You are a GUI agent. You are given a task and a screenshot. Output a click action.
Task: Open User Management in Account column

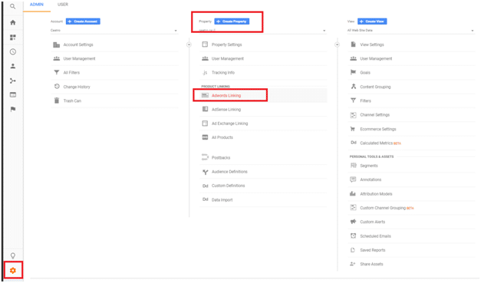pyautogui.click(x=114, y=58)
